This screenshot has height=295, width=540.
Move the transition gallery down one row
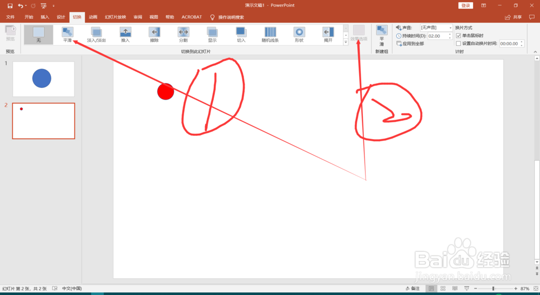(x=346, y=35)
